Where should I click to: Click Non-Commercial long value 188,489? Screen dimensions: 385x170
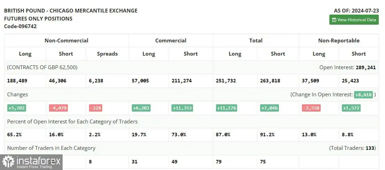pos(17,81)
